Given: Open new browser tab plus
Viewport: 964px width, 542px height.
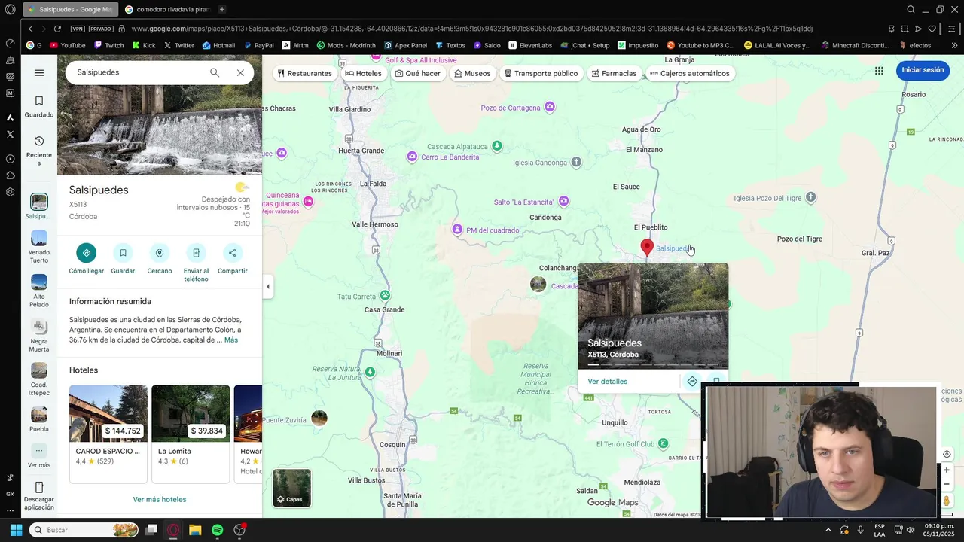Looking at the screenshot, I should pyautogui.click(x=221, y=9).
